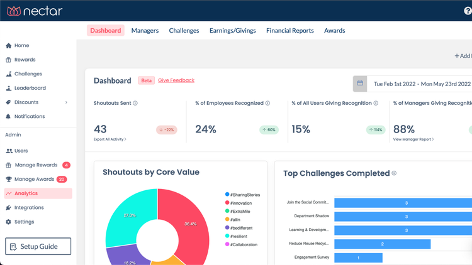Click the Notifications bell icon
The image size is (472, 265).
[9, 117]
